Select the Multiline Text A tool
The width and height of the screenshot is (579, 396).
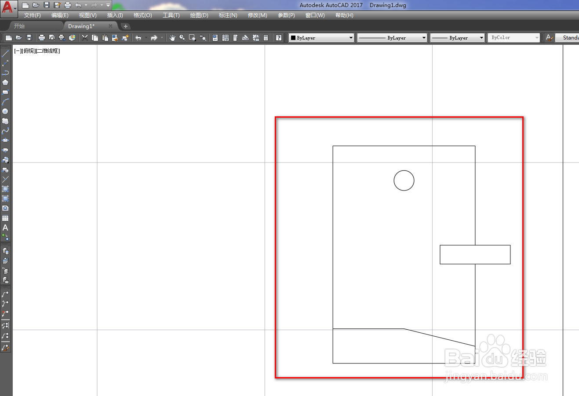pos(5,227)
